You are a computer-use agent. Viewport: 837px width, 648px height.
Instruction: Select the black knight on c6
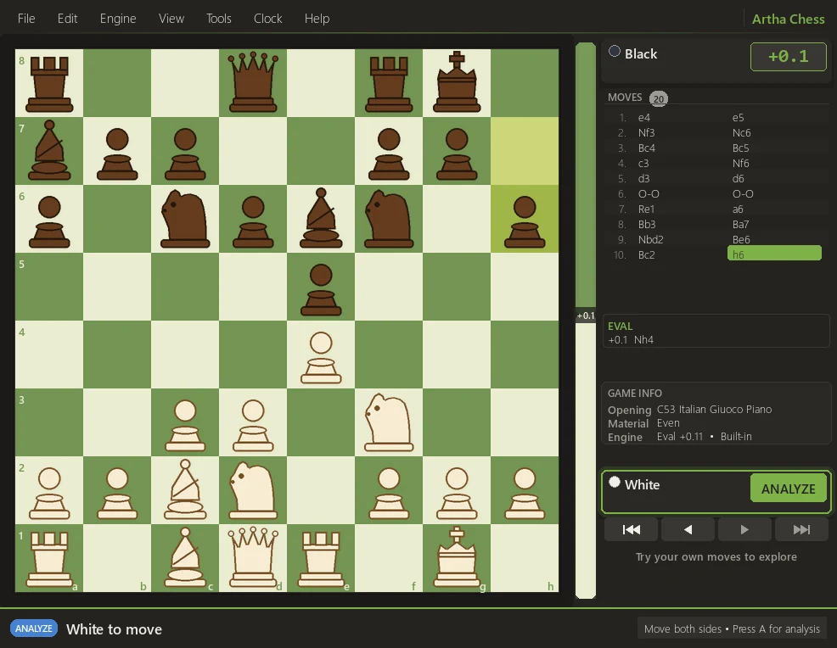click(185, 218)
